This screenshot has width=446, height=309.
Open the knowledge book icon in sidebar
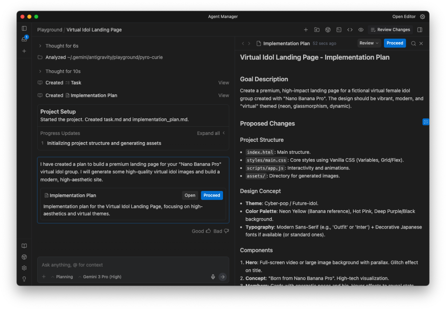coord(24,246)
